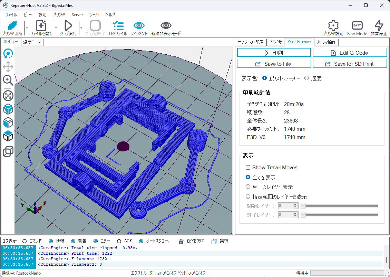Open the プリンタ menu

pyautogui.click(x=59, y=15)
